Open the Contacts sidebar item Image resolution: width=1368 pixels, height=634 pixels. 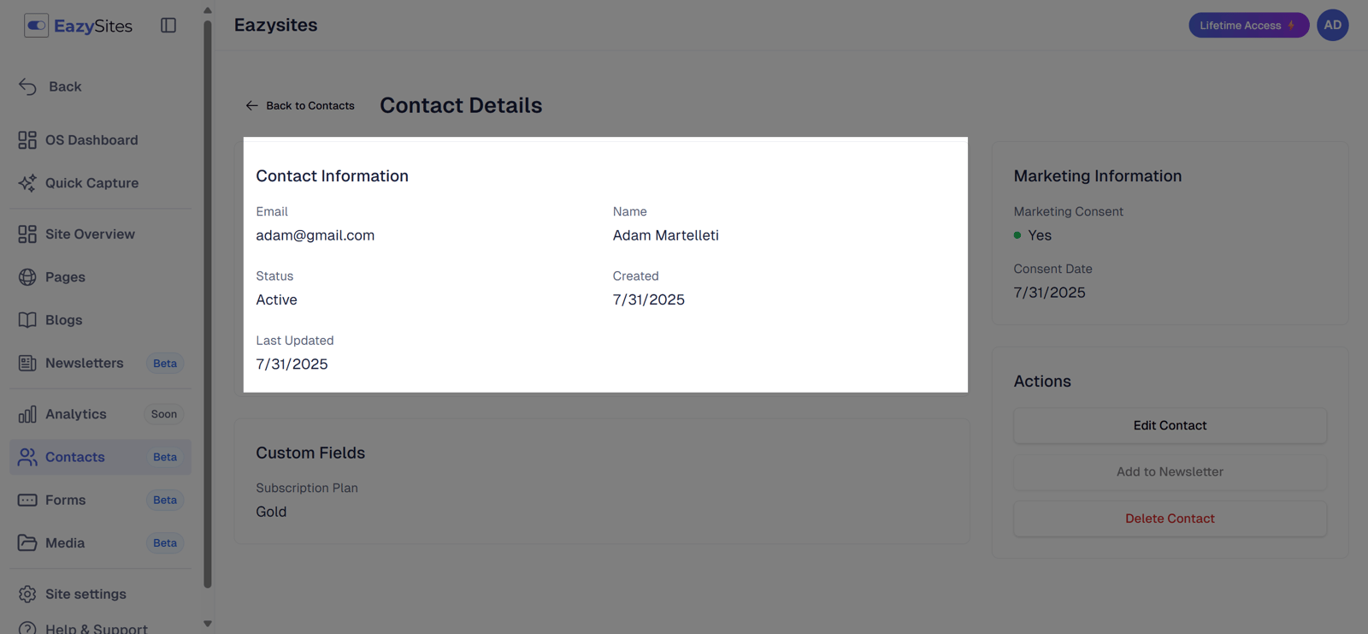tap(75, 457)
